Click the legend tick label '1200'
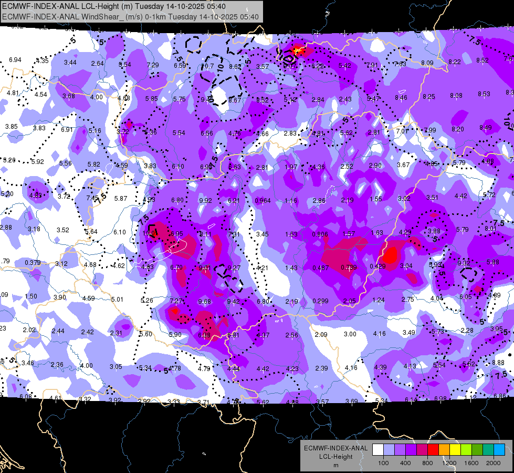514x473 pixels. click(449, 463)
